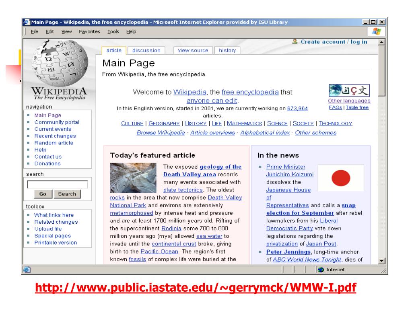This screenshot has height=309, width=412.
Task: Click the Wikipedia globe logo
Action: (x=60, y=63)
